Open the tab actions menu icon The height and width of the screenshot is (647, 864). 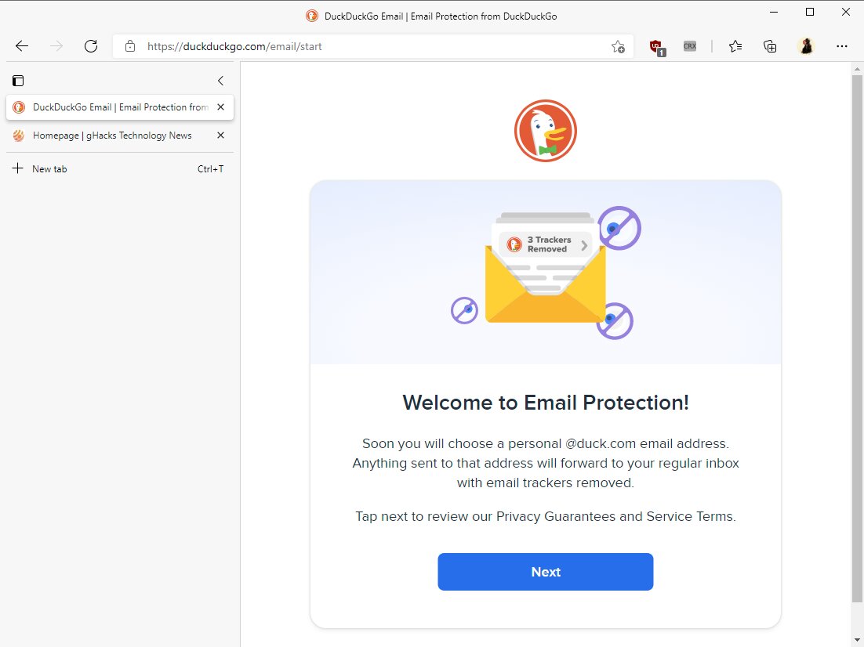click(18, 81)
